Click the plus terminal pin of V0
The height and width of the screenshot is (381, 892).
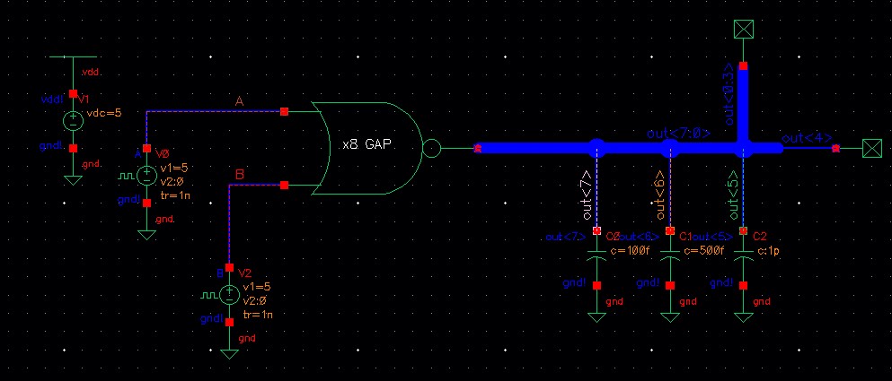tap(146, 148)
